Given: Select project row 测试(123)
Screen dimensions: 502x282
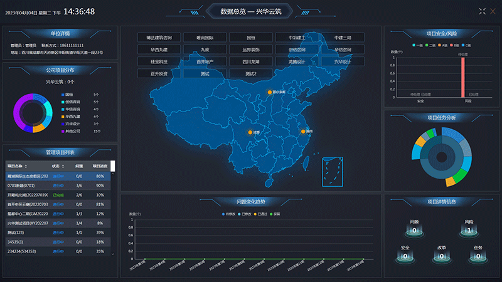Looking at the screenshot, I should click(58, 232).
